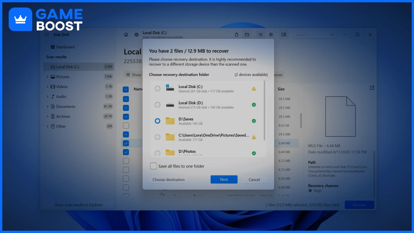
Task: Click the Next button in the recovery dialog
Action: 224,179
